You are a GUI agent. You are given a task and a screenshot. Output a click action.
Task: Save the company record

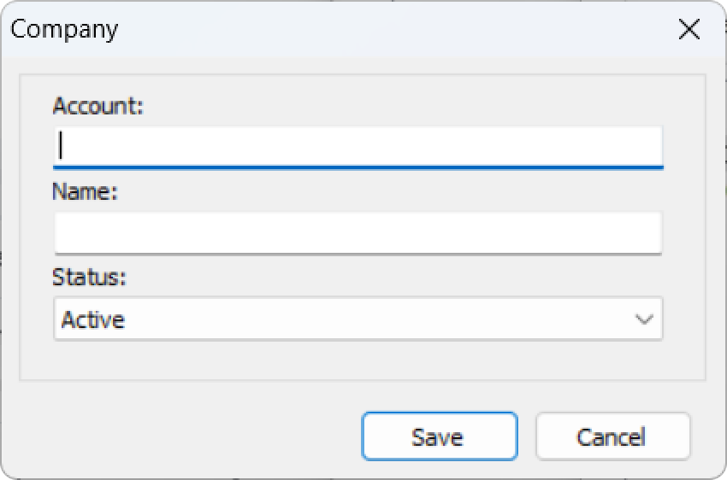pyautogui.click(x=439, y=436)
